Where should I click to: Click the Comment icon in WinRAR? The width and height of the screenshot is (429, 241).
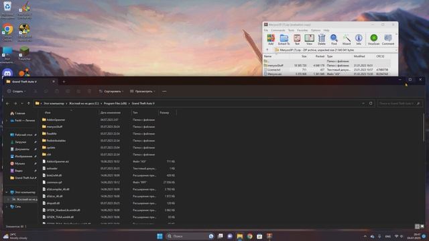point(388,39)
